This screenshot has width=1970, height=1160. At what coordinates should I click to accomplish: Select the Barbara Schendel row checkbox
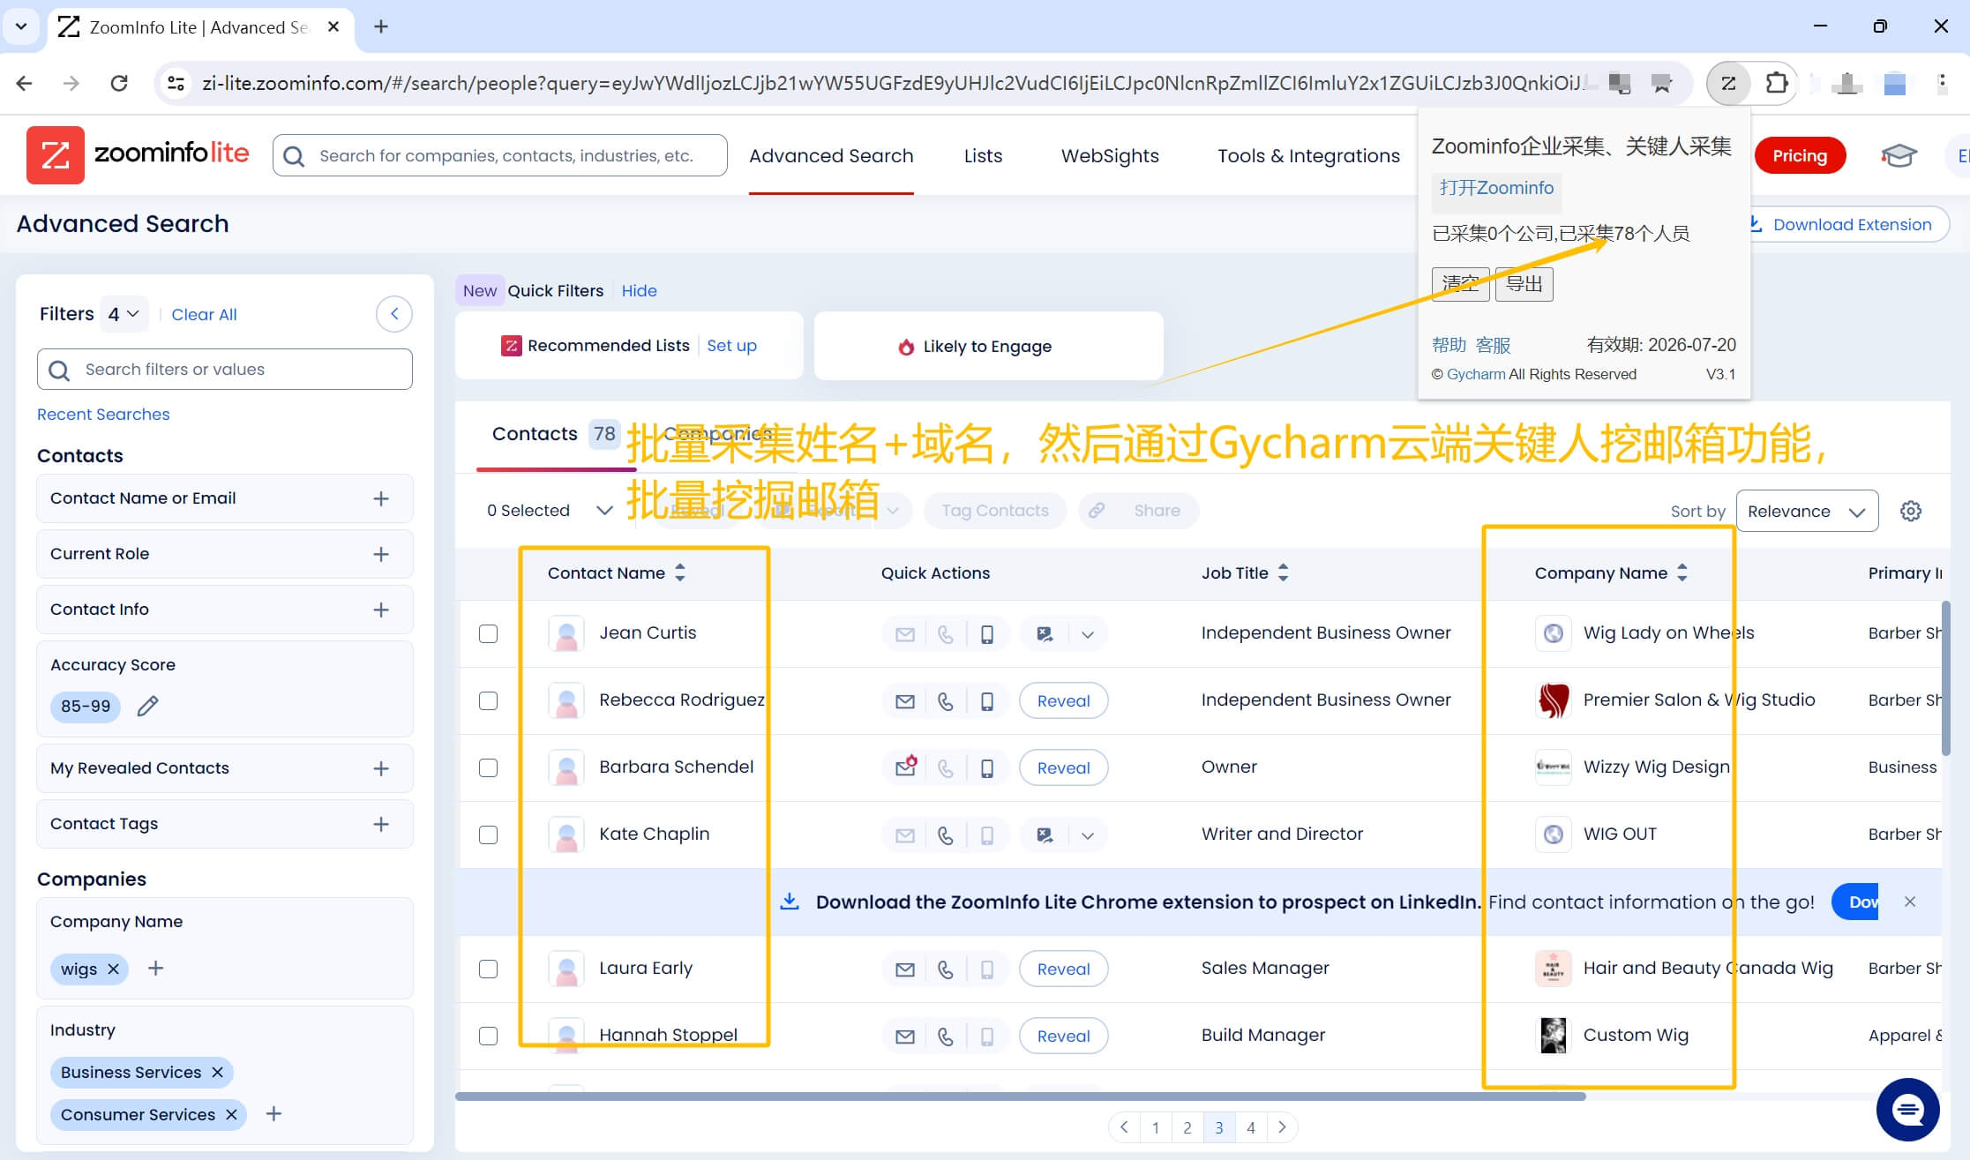[x=488, y=768]
